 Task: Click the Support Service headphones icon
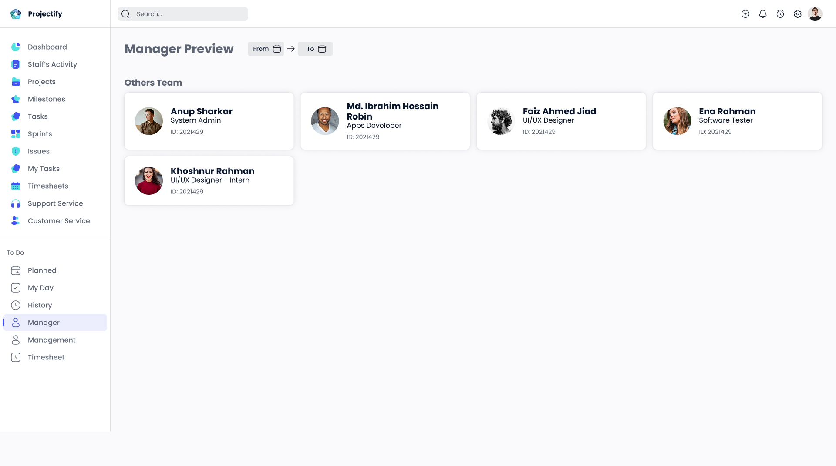click(x=16, y=203)
